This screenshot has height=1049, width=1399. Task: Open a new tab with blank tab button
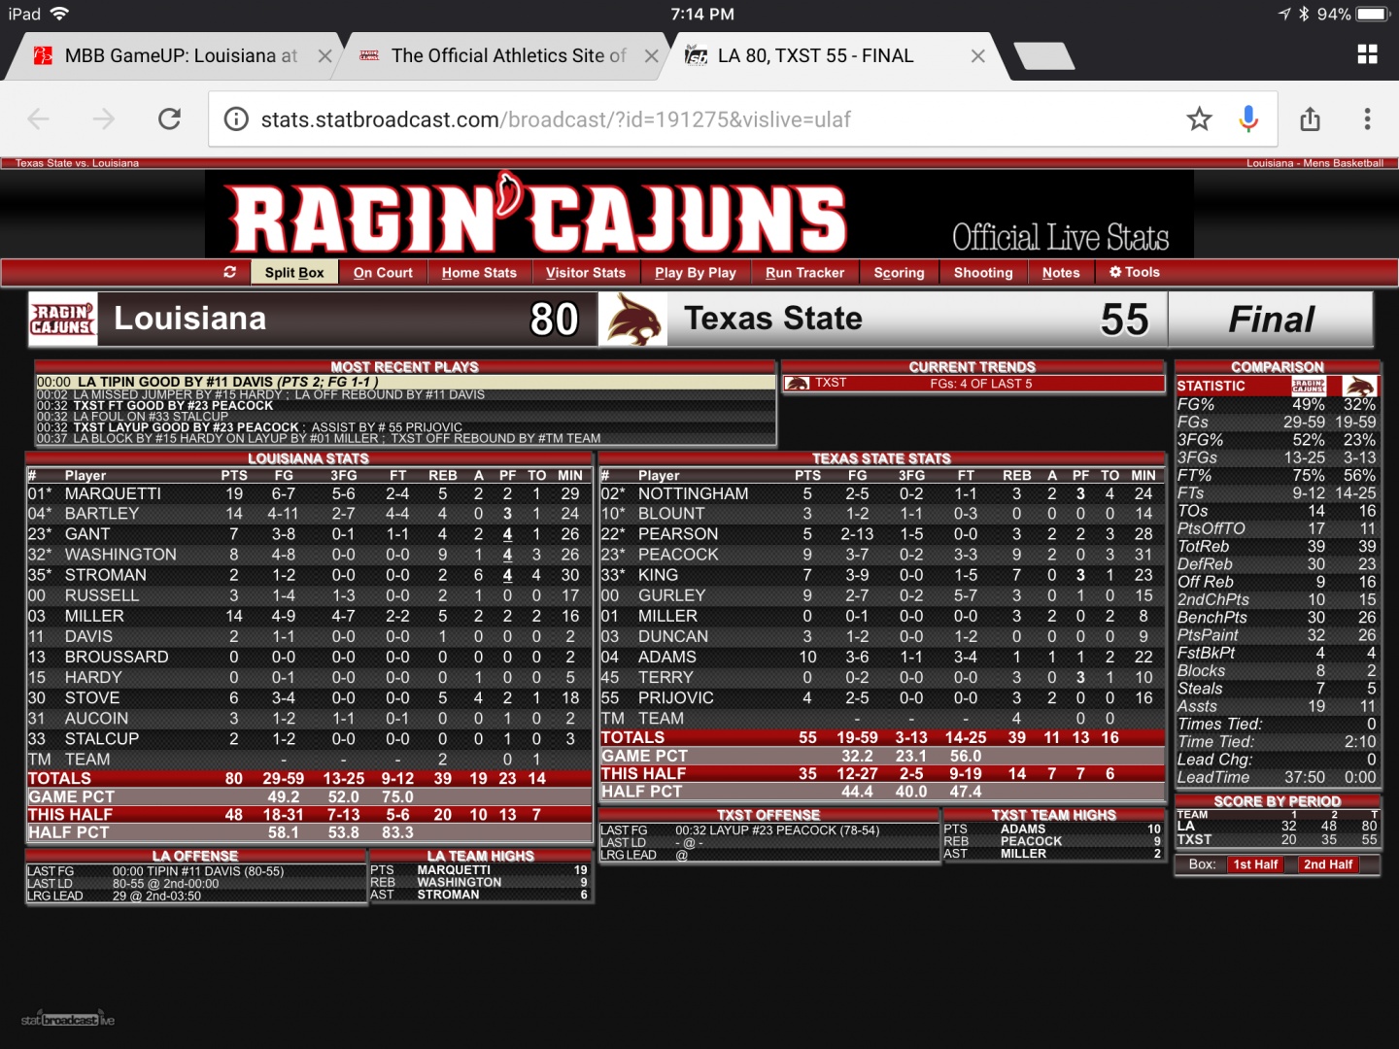pos(1044,56)
